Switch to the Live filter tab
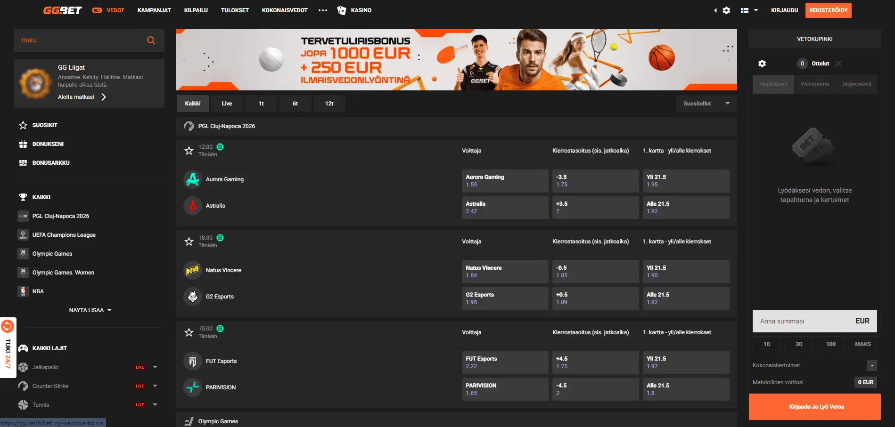Image resolution: width=895 pixels, height=427 pixels. click(227, 104)
